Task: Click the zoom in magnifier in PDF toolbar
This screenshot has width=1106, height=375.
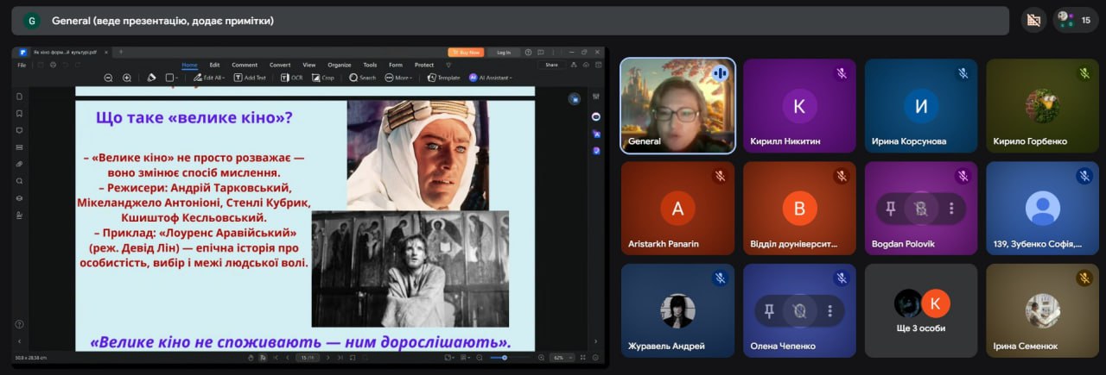Action: click(x=127, y=78)
